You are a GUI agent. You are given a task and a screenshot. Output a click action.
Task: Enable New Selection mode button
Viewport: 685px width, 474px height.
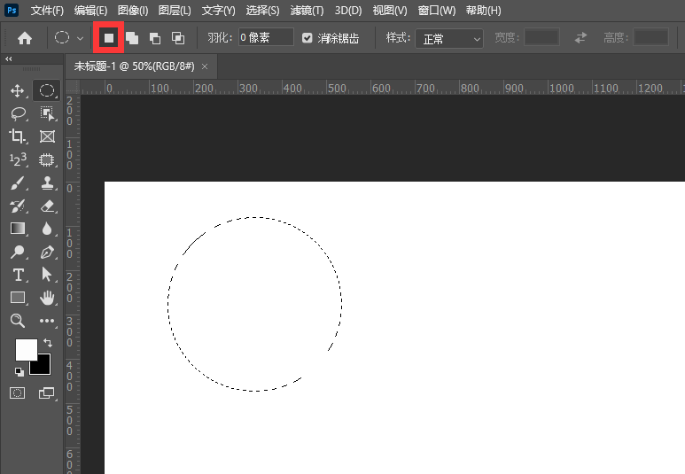pyautogui.click(x=108, y=38)
